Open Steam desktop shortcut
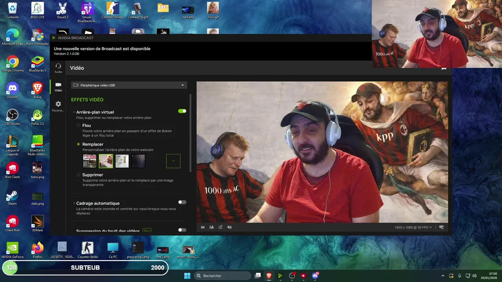 (13, 197)
